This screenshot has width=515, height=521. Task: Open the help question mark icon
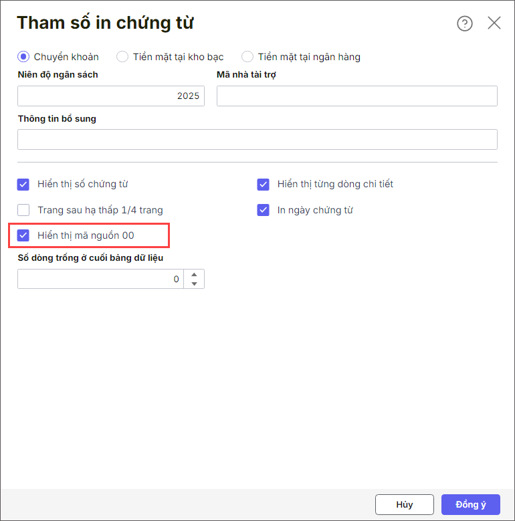tap(465, 23)
